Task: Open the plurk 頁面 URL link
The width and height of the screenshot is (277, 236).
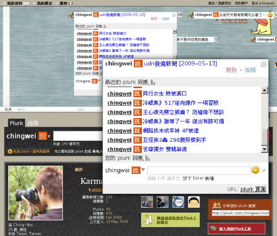Action: [x=253, y=189]
